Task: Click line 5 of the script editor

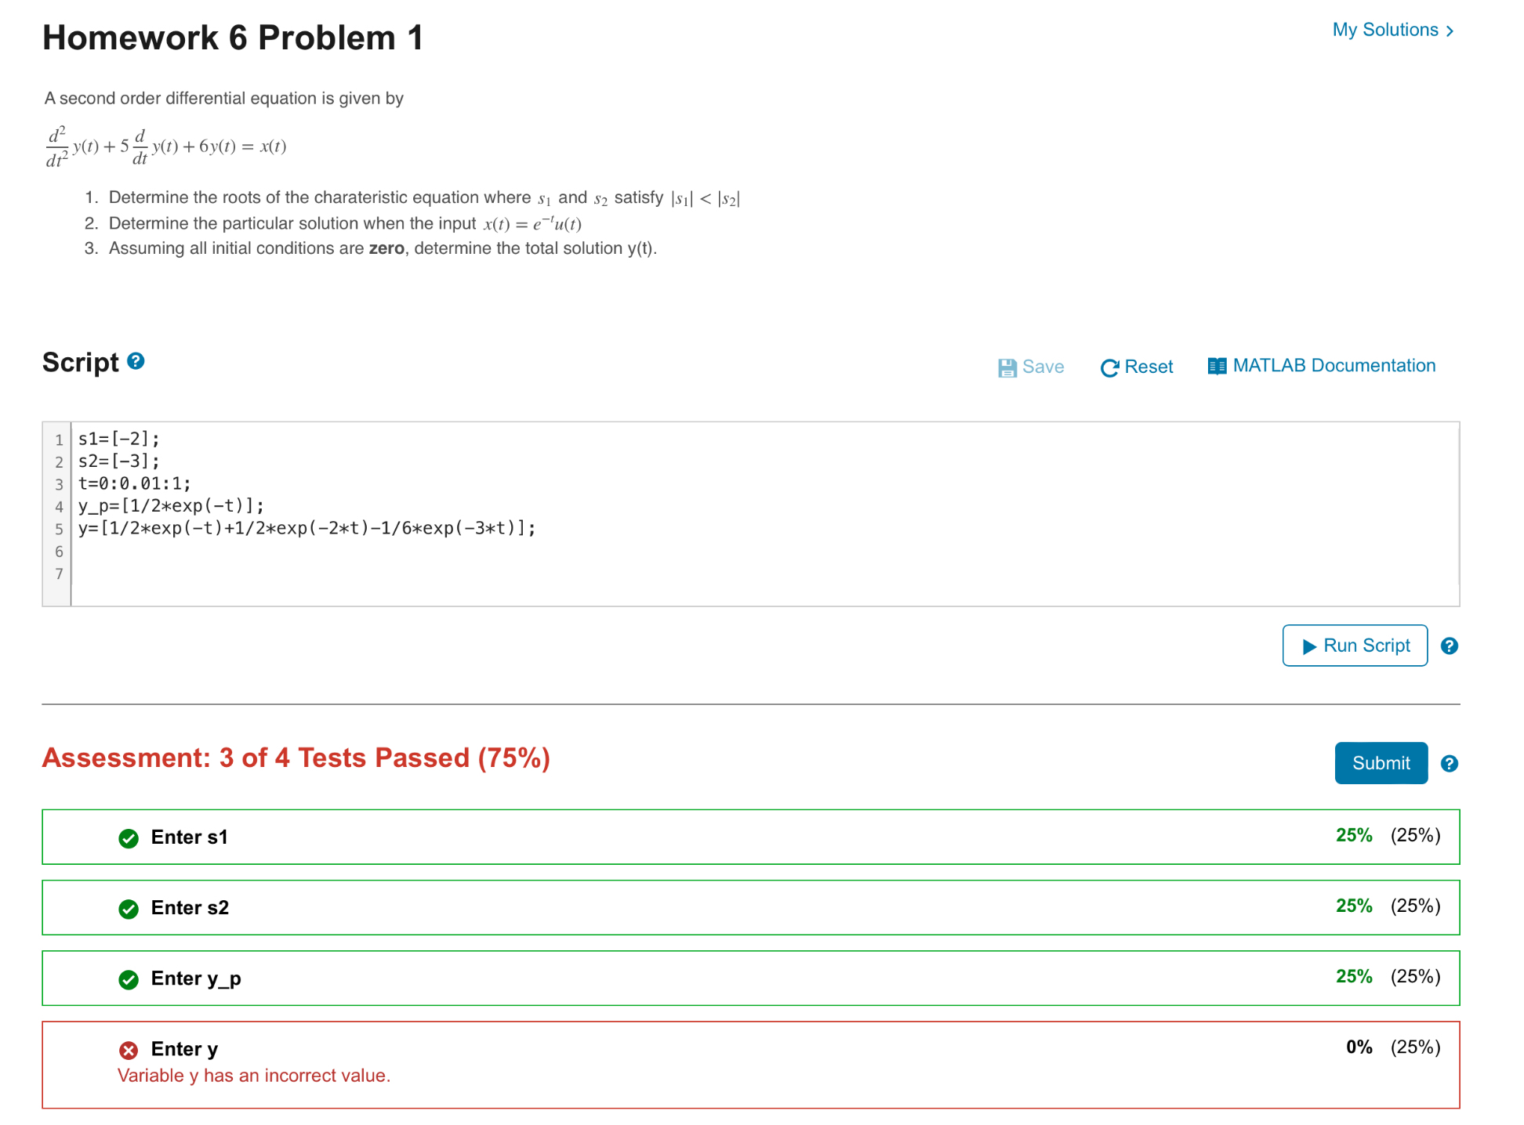Action: tap(306, 529)
